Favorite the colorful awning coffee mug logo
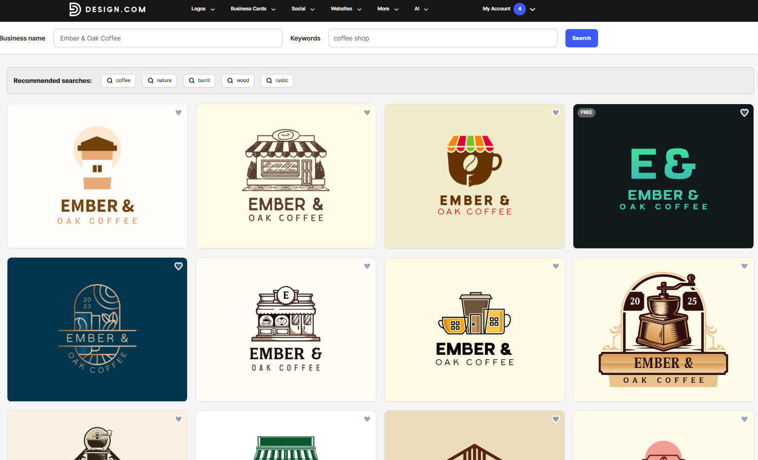Viewport: 758px width, 460px height. (x=556, y=113)
